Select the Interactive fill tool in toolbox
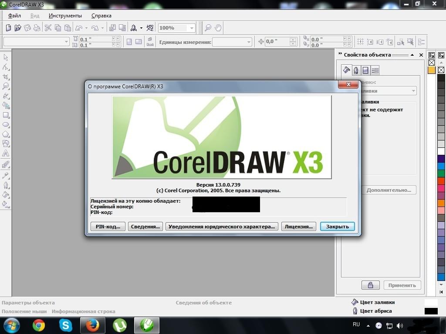Screen dimensions: 446x334 point(6,204)
